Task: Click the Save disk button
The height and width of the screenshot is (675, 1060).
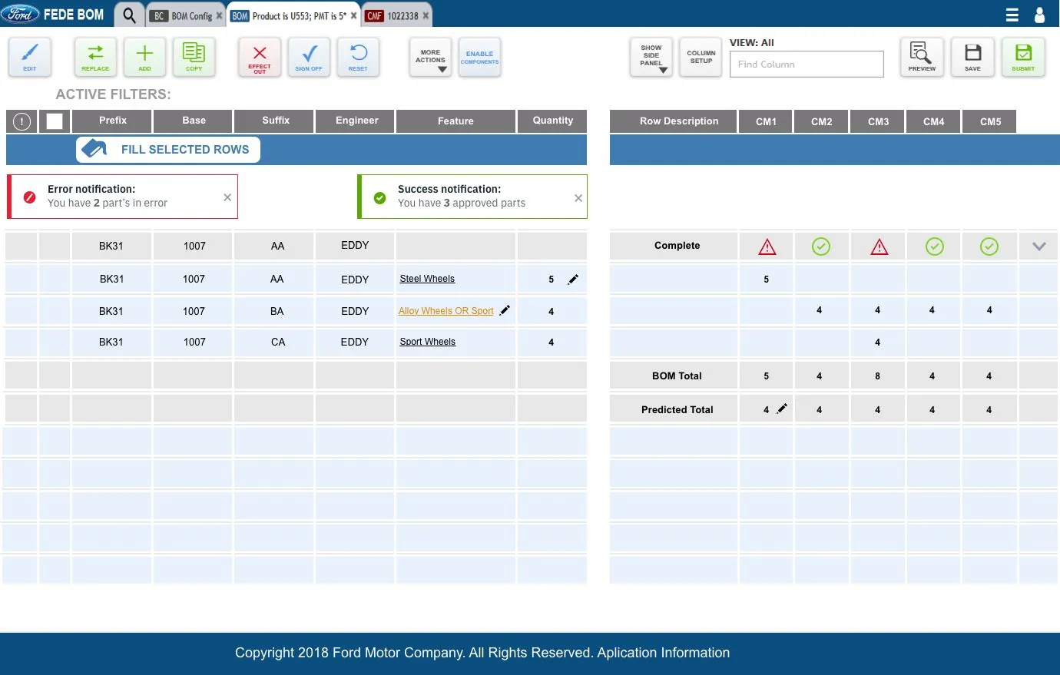Action: [972, 57]
